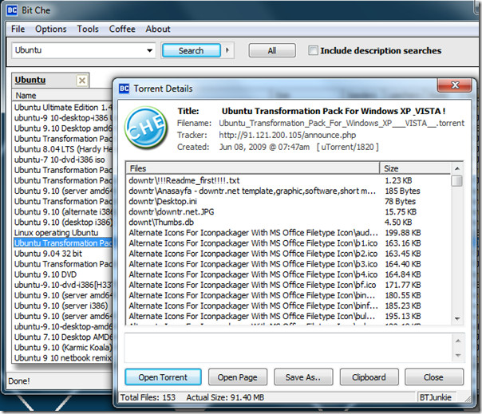
Task: Click the Bit Che app icon in the title bar
Action: click(12, 10)
